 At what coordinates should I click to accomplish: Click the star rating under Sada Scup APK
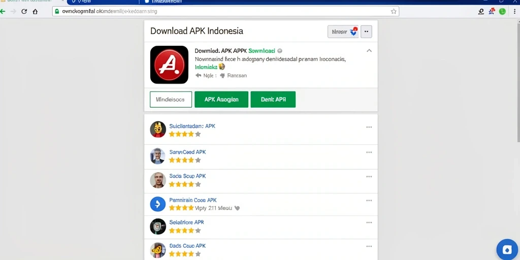click(x=185, y=184)
